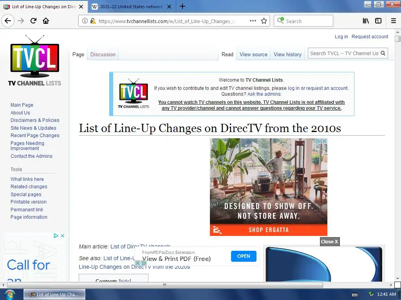Click the Log in link

click(341, 36)
